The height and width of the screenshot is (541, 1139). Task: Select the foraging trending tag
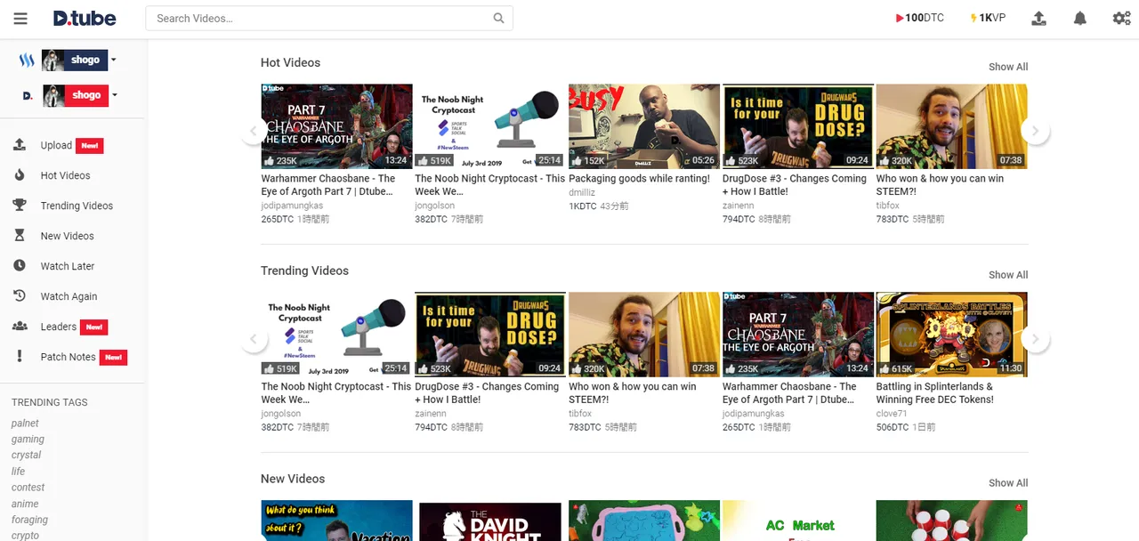(x=29, y=520)
